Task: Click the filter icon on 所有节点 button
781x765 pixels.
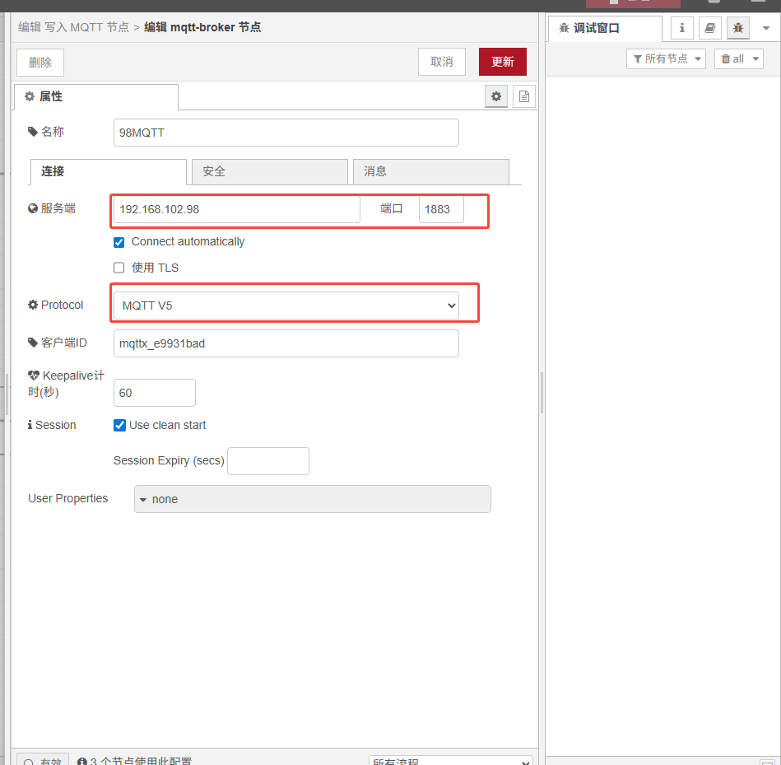Action: 639,58
